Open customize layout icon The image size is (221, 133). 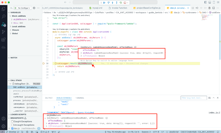click(x=218, y=2)
